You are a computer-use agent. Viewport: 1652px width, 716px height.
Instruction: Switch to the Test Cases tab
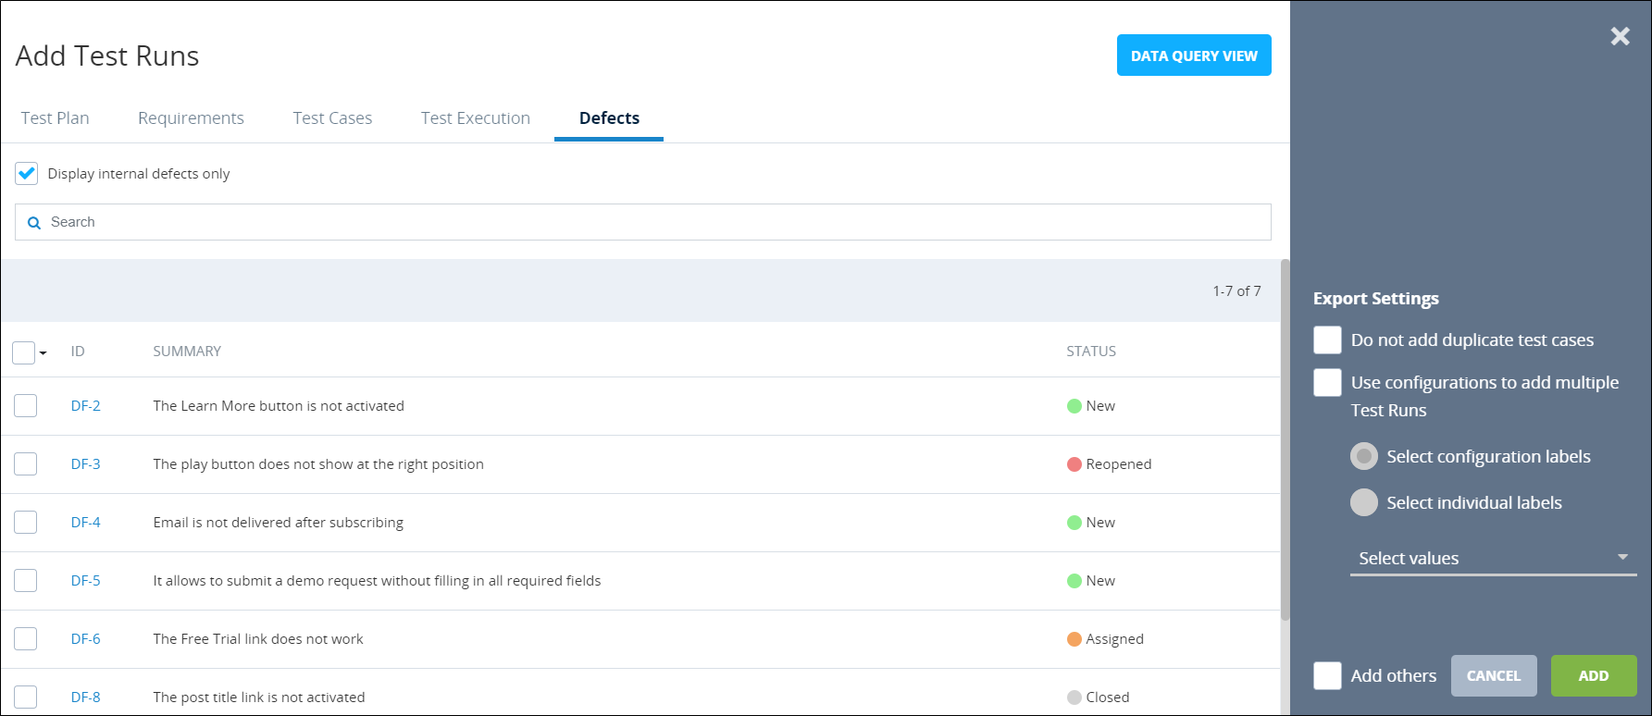[332, 118]
